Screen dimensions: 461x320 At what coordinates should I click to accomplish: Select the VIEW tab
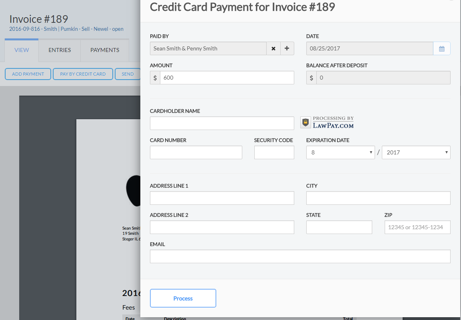pos(22,50)
